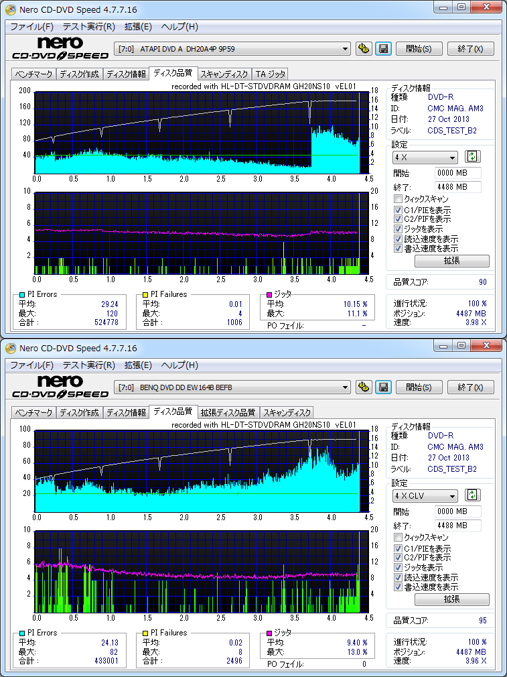
Task: Click the save floppy icon in top window
Action: 383,49
